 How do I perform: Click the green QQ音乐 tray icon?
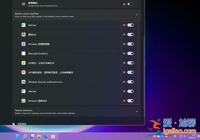[154, 136]
